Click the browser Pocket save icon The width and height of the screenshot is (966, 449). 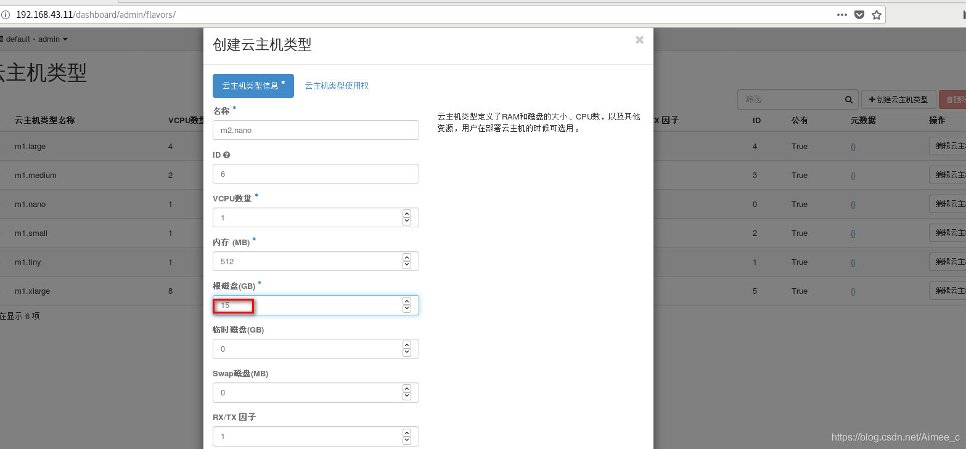(859, 15)
